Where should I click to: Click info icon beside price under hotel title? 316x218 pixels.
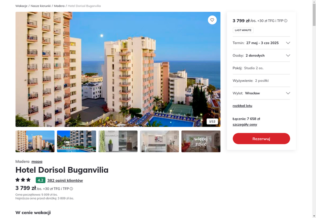point(71,189)
